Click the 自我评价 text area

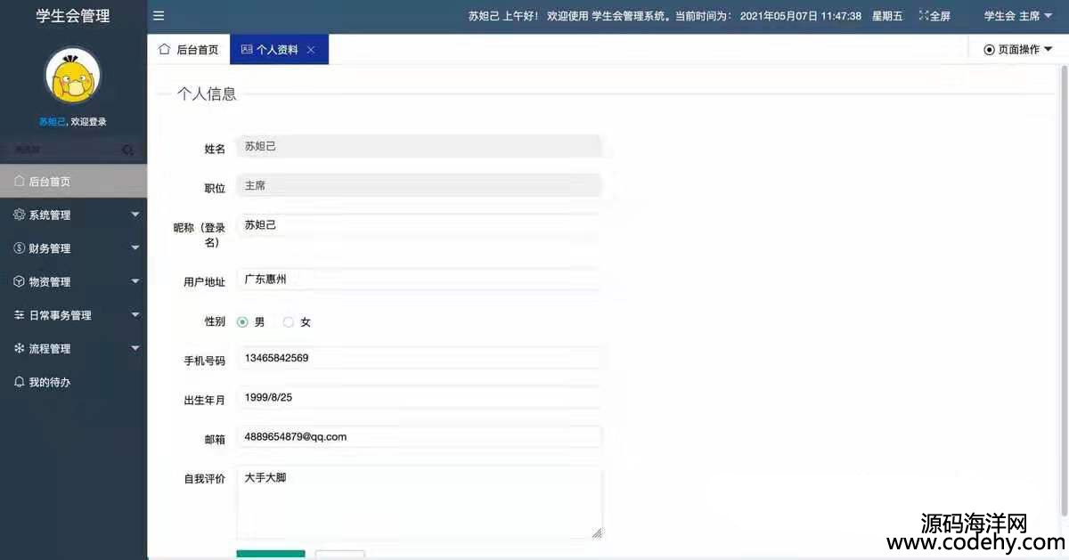pyautogui.click(x=419, y=502)
